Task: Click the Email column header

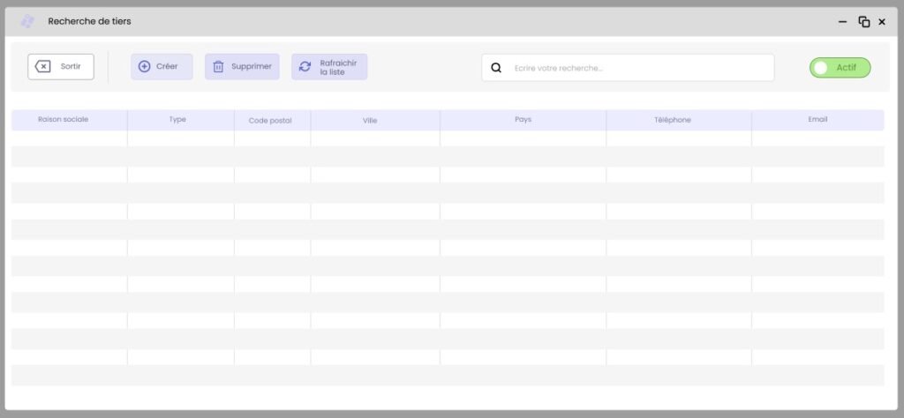Action: click(817, 119)
